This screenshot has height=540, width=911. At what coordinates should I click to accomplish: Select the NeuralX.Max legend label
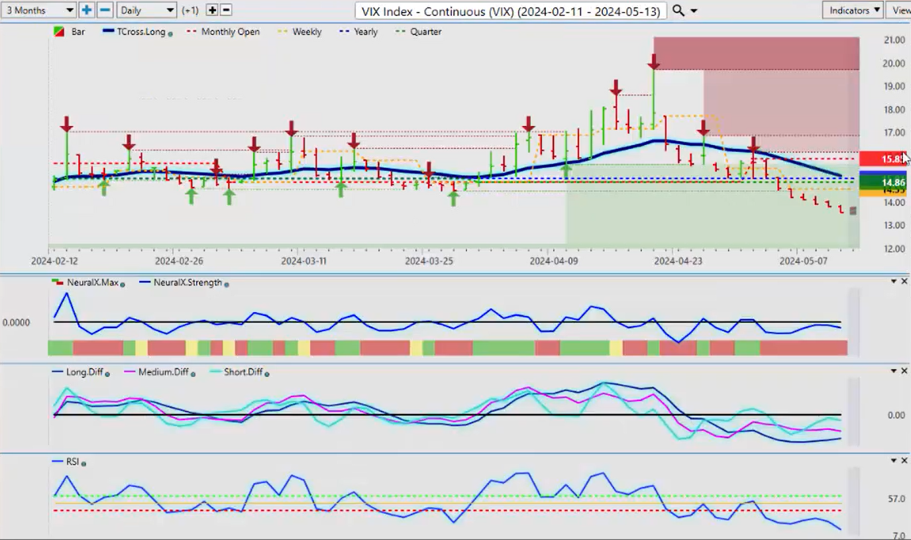[x=92, y=282]
